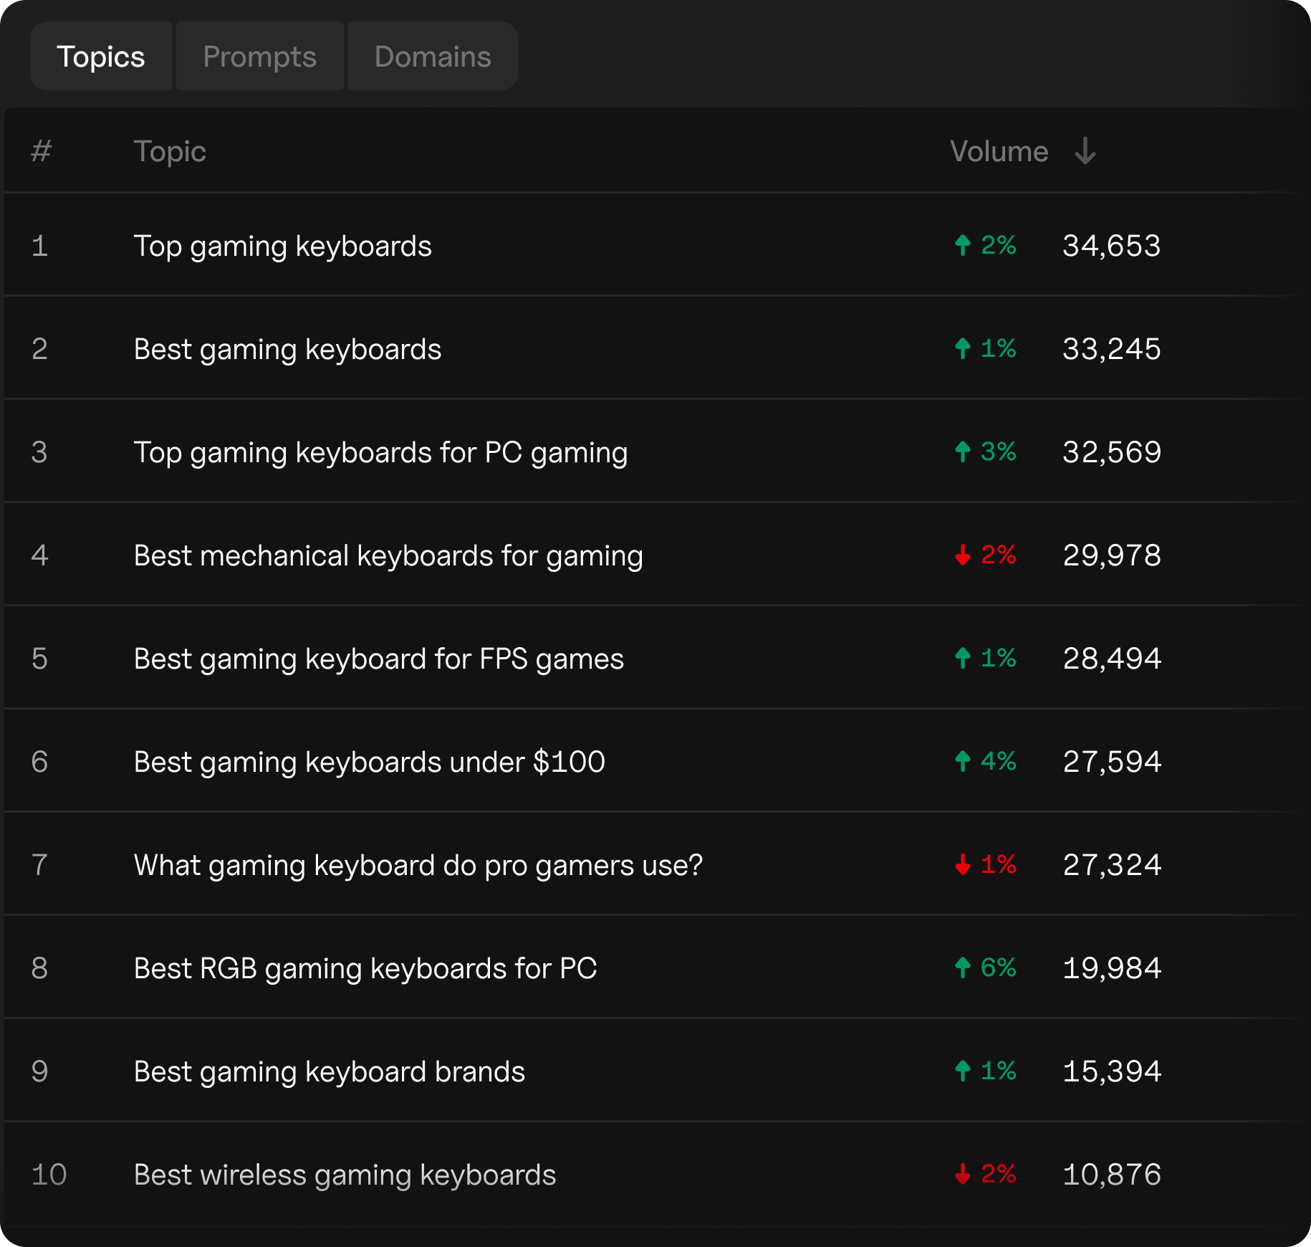
Task: Switch to the Prompts tab
Action: [x=259, y=57]
